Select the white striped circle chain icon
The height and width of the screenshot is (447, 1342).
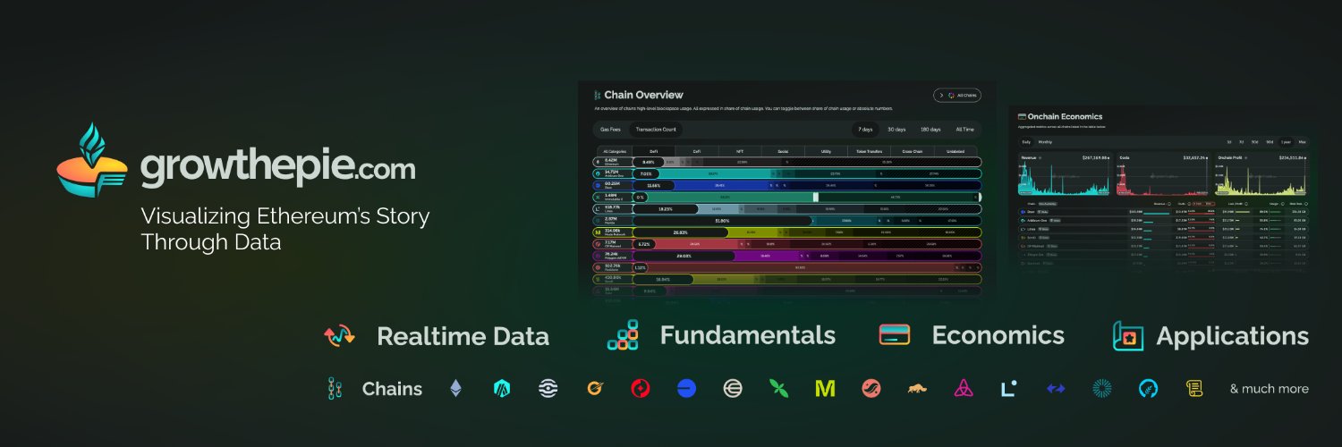[548, 388]
